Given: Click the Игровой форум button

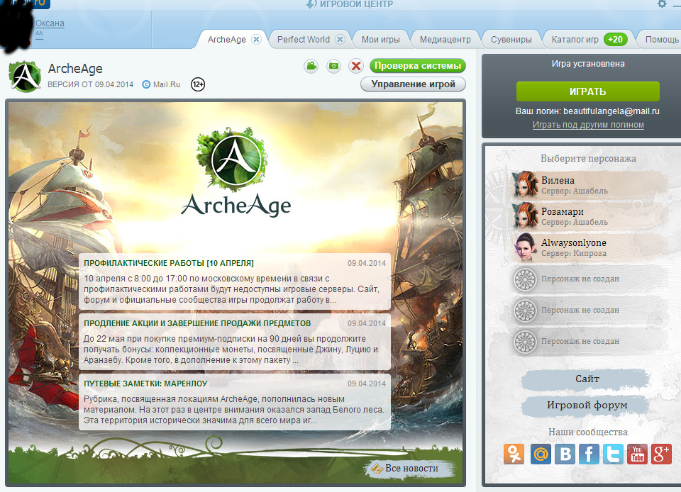Looking at the screenshot, I should [x=587, y=406].
